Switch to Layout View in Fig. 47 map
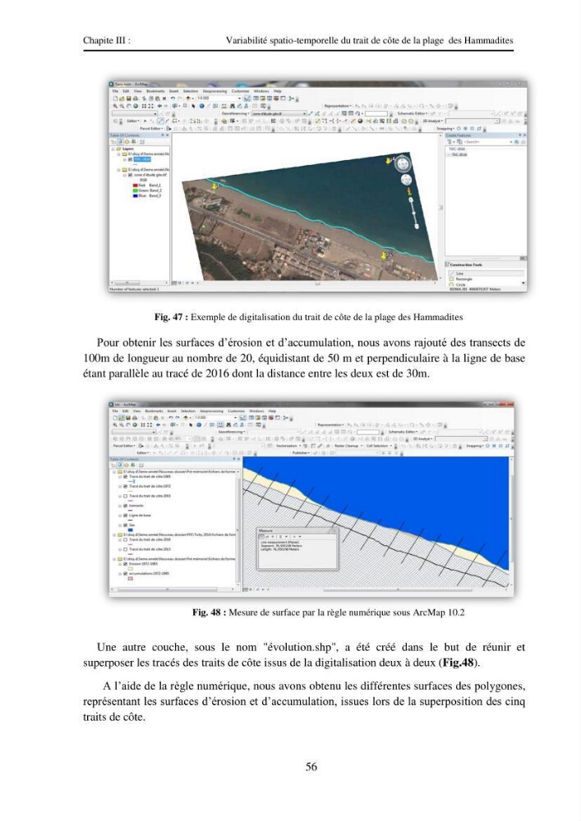The height and width of the screenshot is (821, 581). pyautogui.click(x=180, y=282)
